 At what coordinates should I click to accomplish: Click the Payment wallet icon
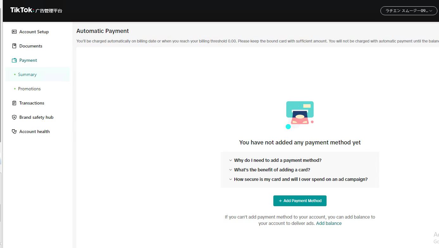point(14,60)
